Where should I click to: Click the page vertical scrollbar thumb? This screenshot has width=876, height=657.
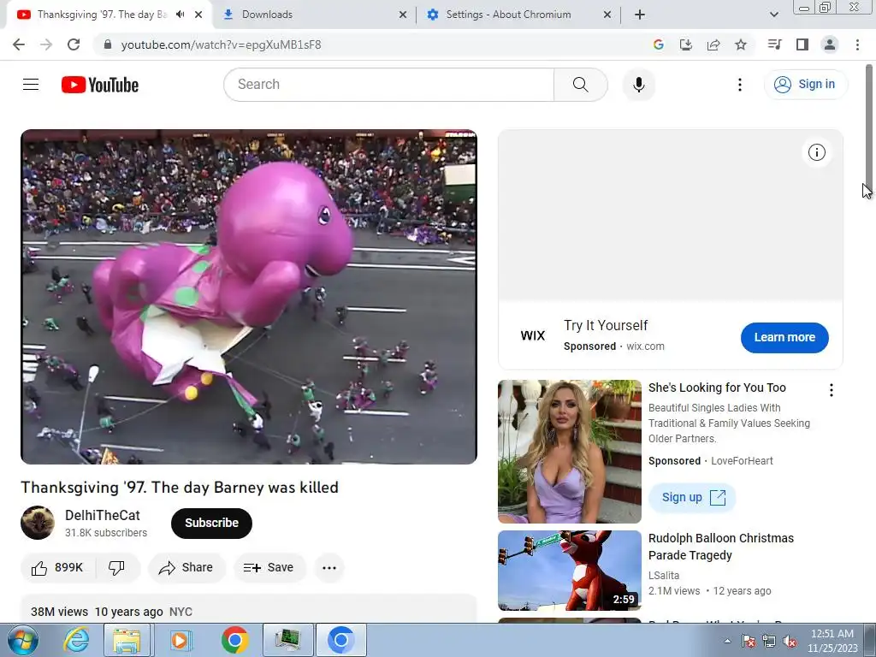pos(869,126)
